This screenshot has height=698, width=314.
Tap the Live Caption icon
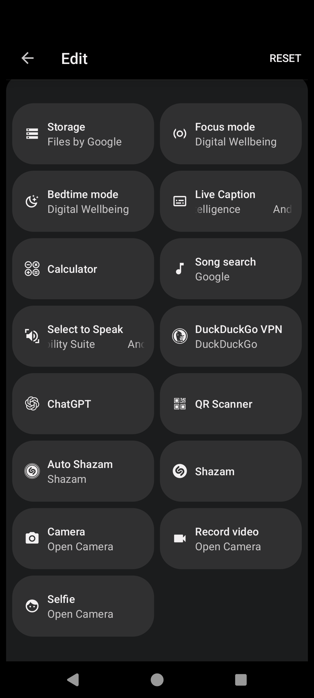click(x=180, y=201)
